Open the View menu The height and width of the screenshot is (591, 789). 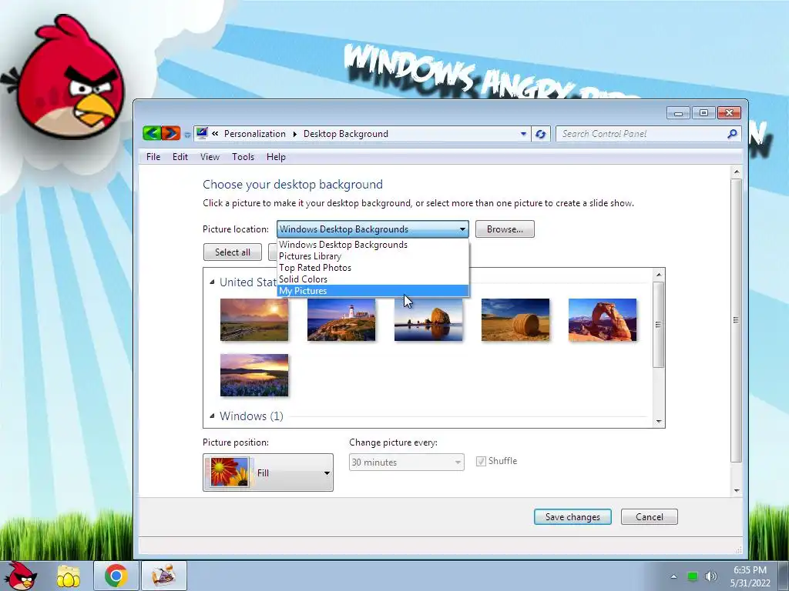click(x=210, y=157)
